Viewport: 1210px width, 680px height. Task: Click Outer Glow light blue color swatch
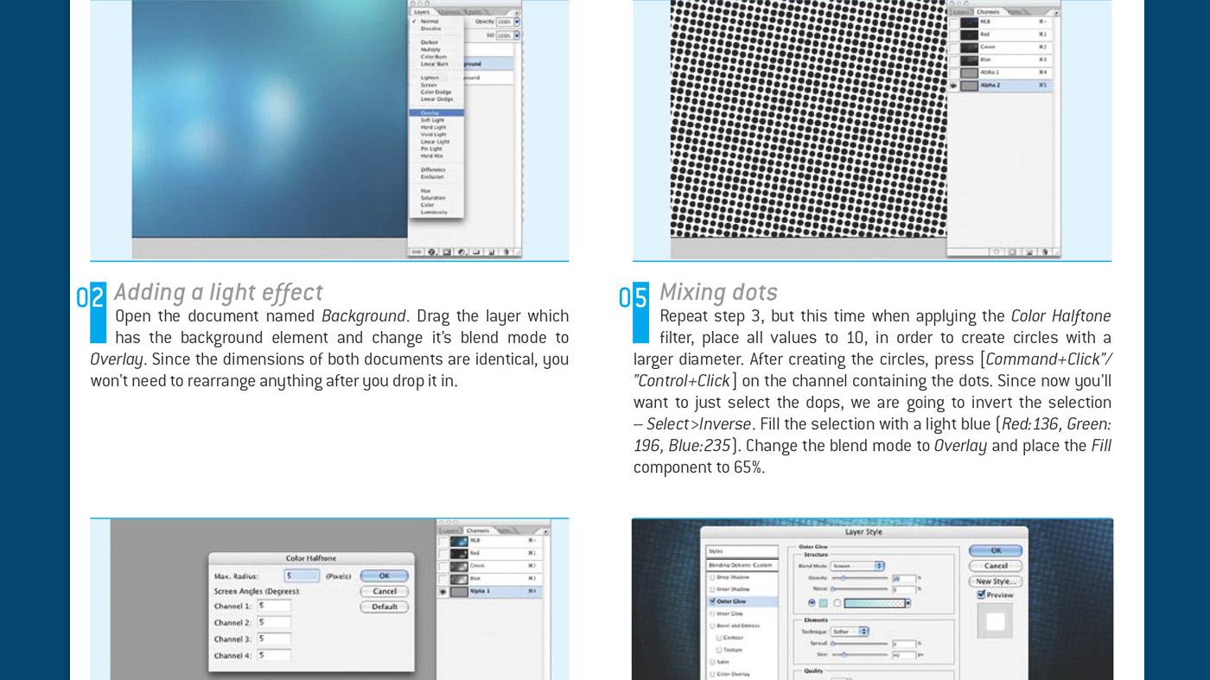[x=823, y=603]
